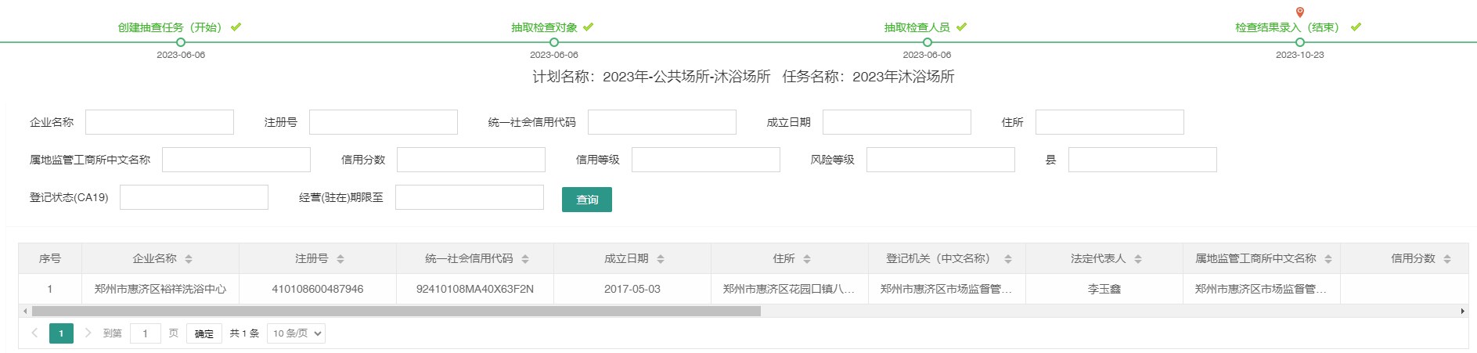Screen dimensions: 1477x353
Task: Click the 信用等级 input field
Action: coord(706,160)
